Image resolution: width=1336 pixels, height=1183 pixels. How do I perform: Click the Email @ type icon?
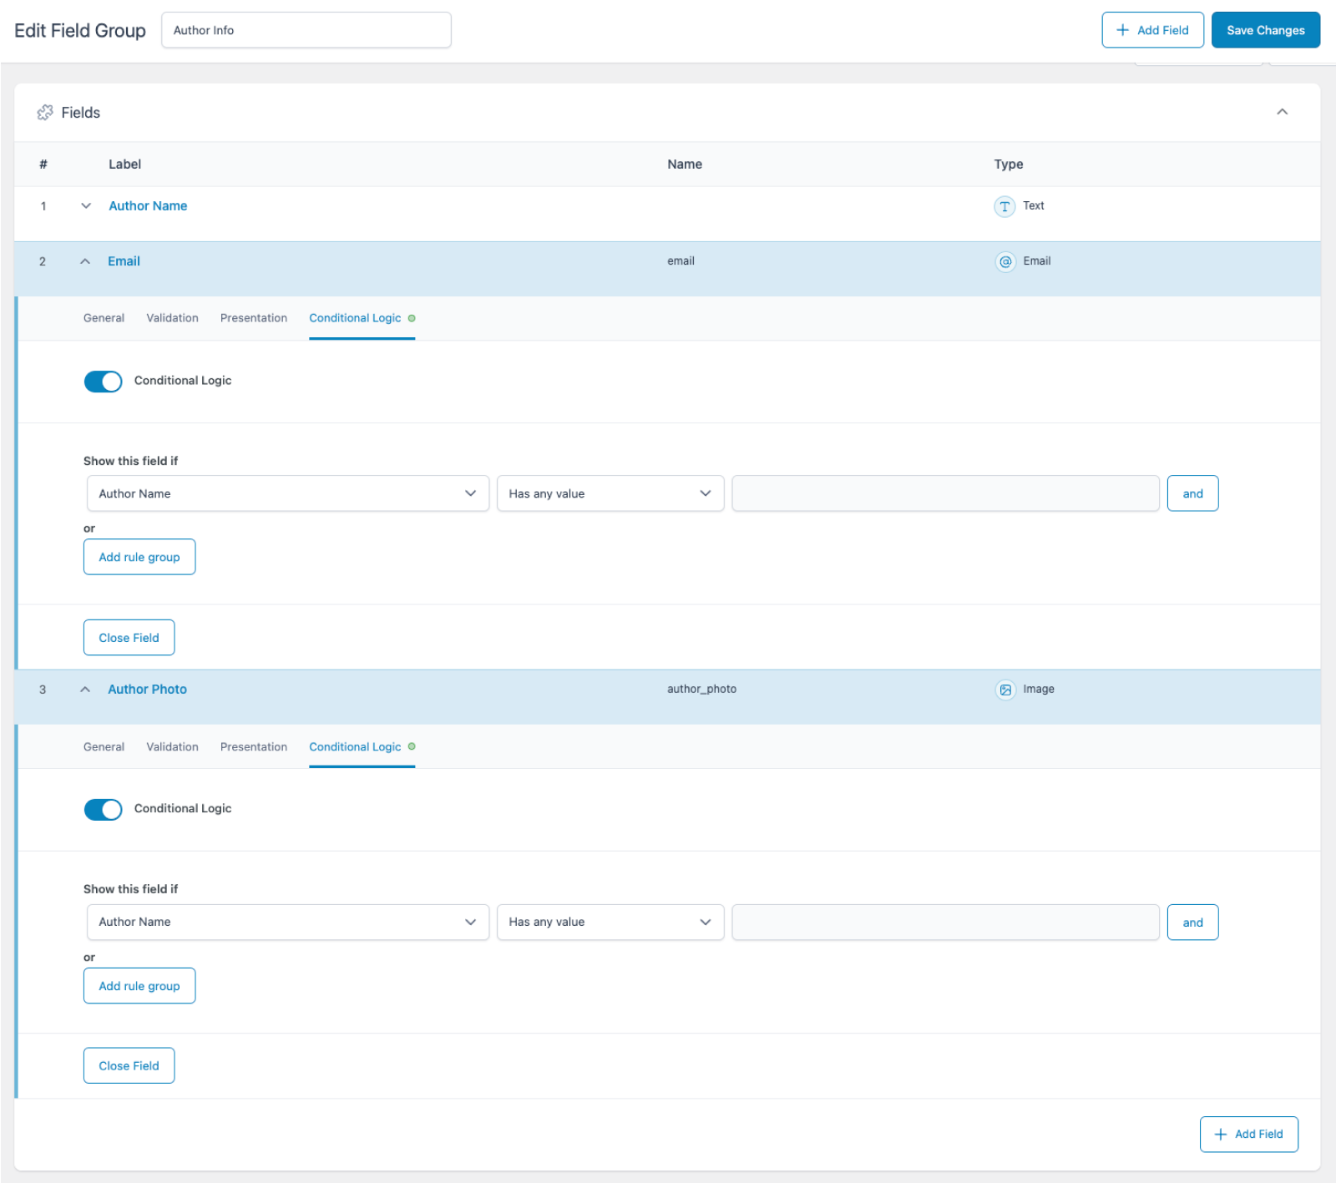(1005, 261)
